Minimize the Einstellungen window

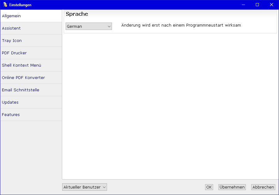tap(243, 5)
